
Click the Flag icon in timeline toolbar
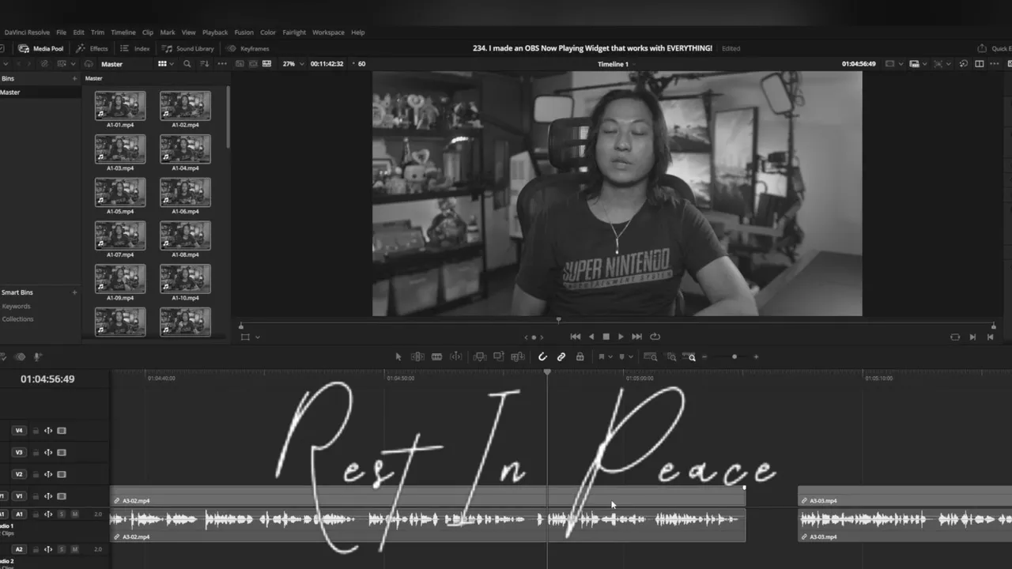pos(601,357)
